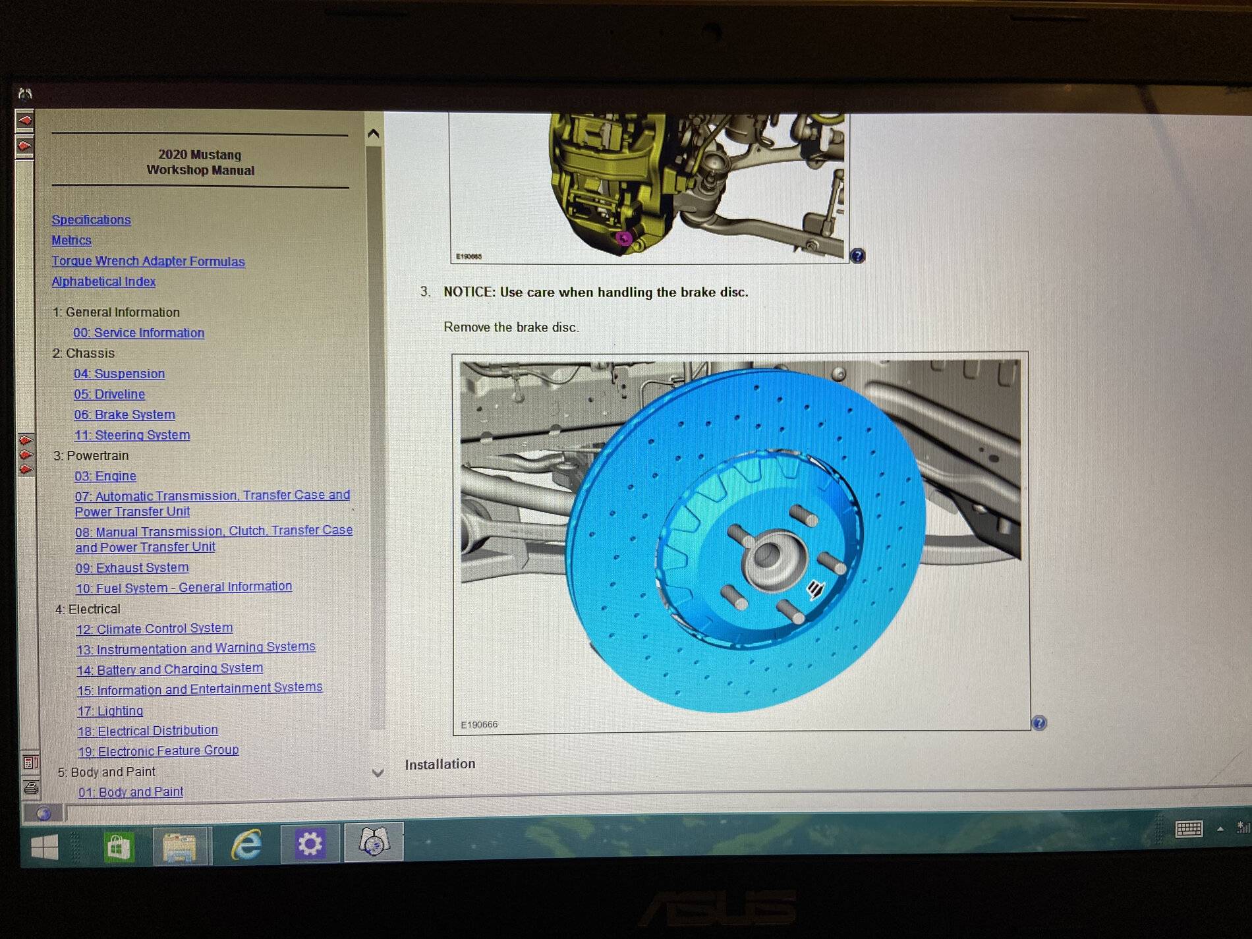Click the navigation pane scroll up arrow

point(374,134)
